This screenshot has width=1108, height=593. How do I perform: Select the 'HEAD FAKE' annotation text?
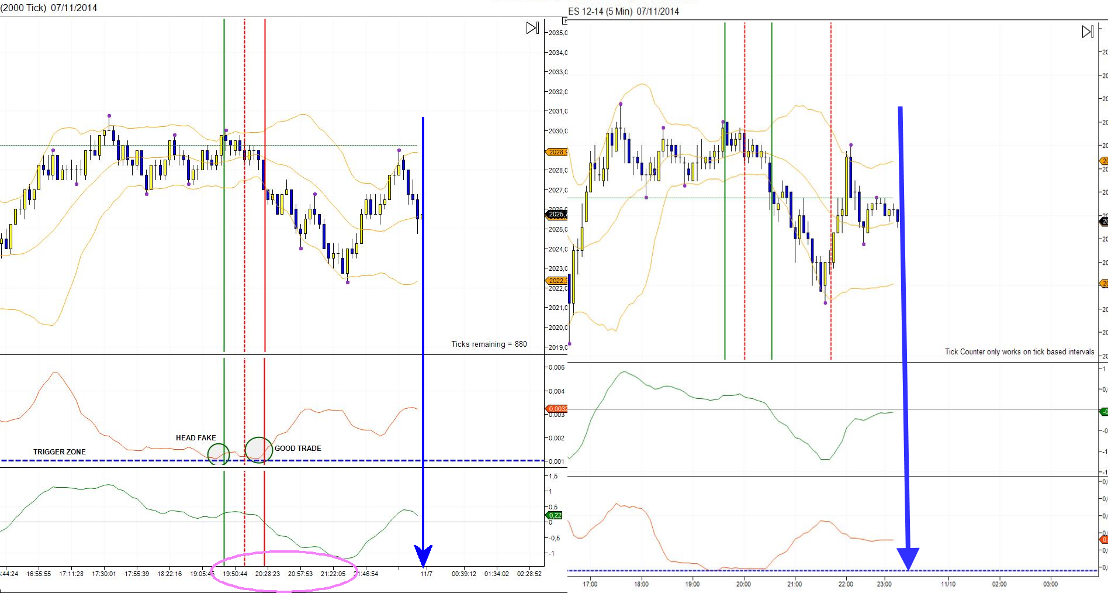pyautogui.click(x=196, y=437)
